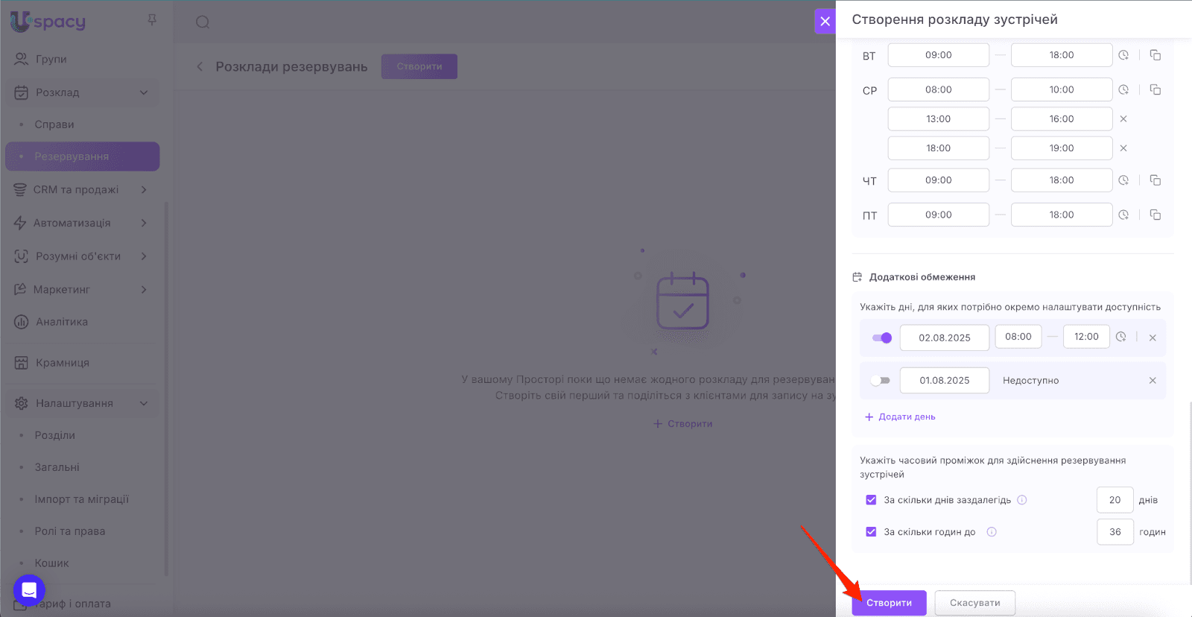Click the clock icon in the ЧТ row
1192x617 pixels.
pyautogui.click(x=1123, y=180)
